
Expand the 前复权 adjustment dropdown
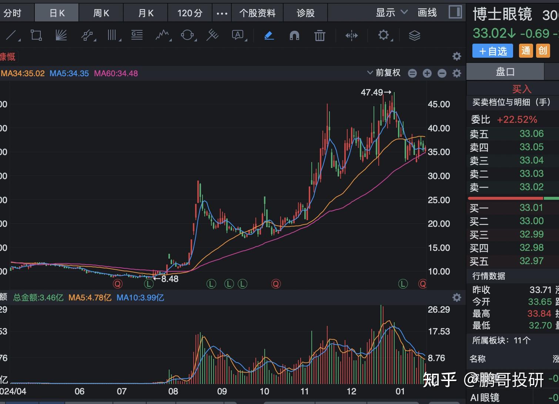384,73
